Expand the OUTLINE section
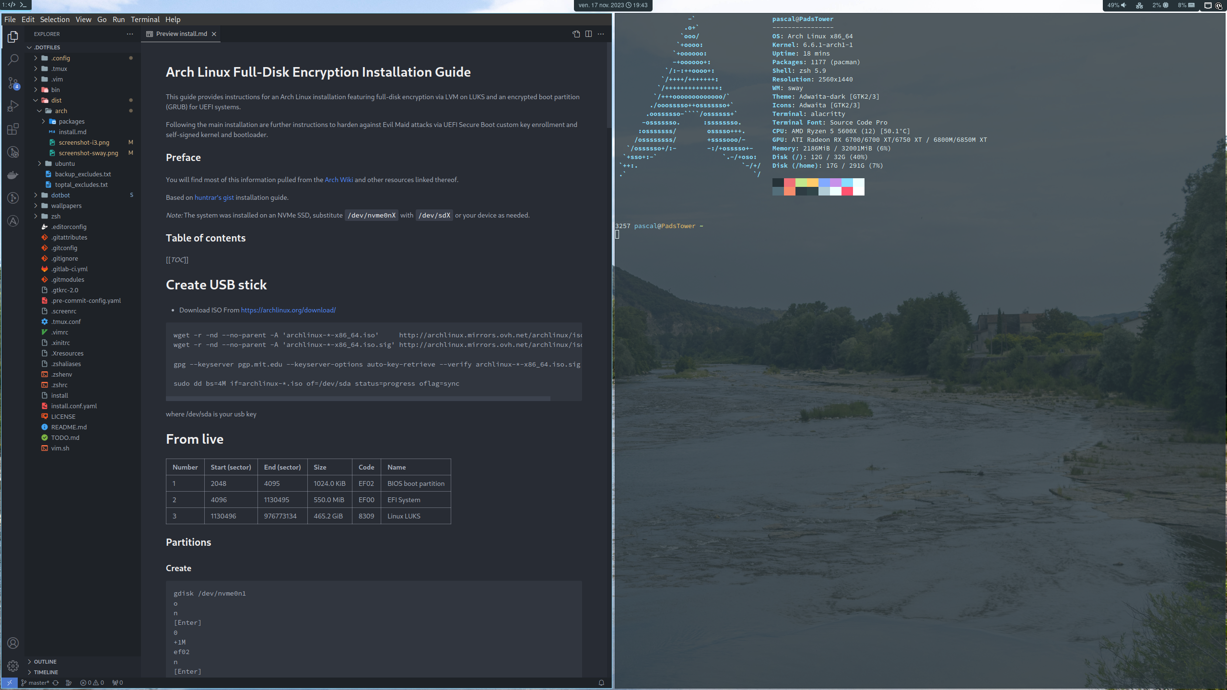 [45, 662]
